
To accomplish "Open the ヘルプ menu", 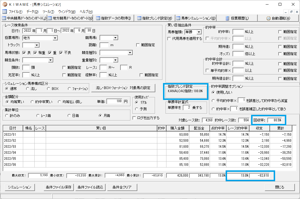I will click(86, 11).
